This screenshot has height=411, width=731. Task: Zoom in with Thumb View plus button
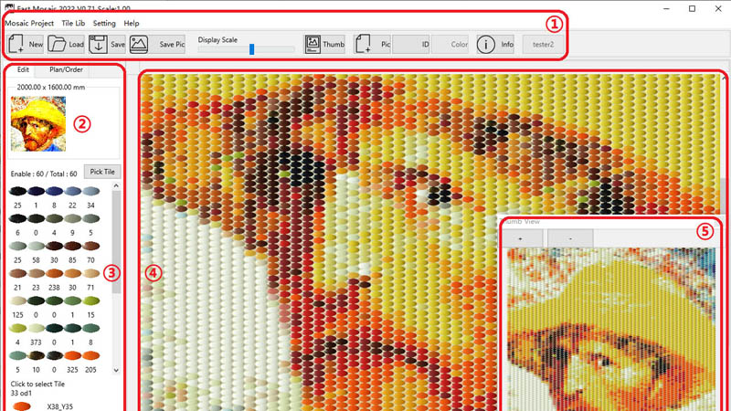(x=521, y=238)
